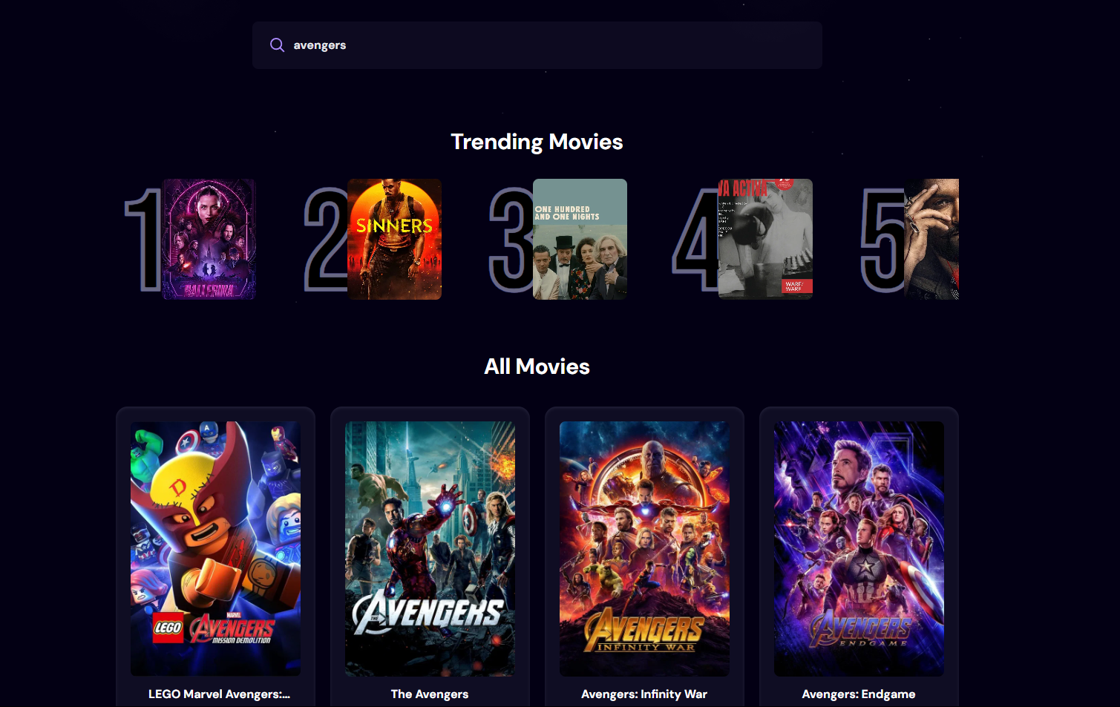The height and width of the screenshot is (707, 1120).
Task: Open The Avengers poster image
Action: 430,548
